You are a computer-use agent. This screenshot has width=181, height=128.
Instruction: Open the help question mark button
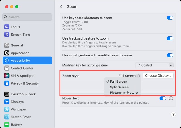(173, 114)
